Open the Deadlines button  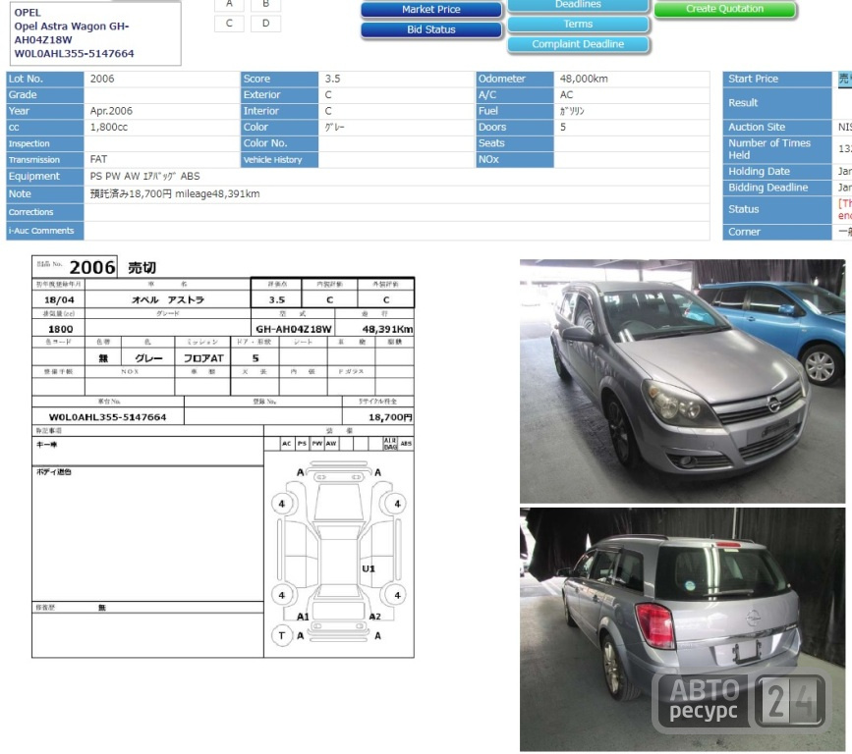pyautogui.click(x=578, y=4)
